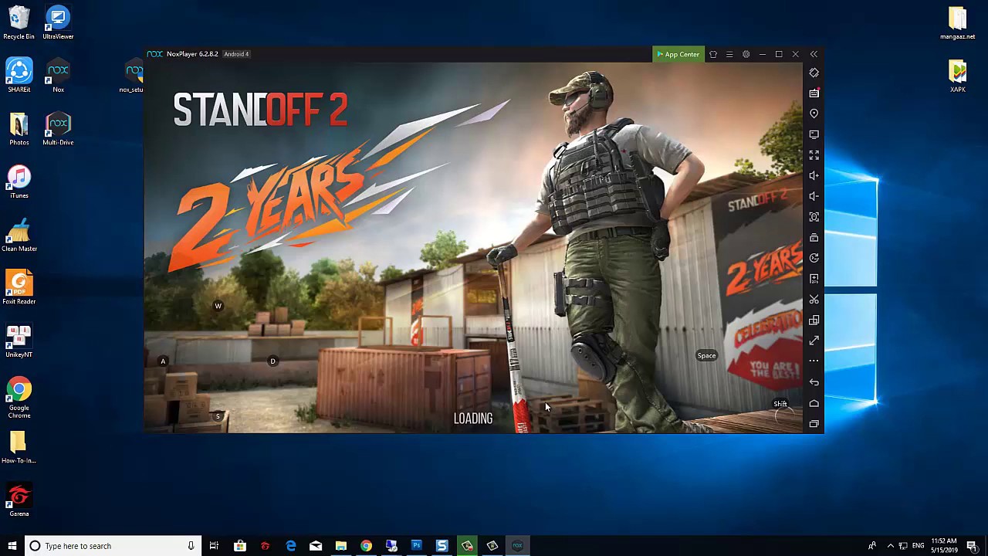Open the virtual location pin tool
The image size is (988, 556).
[x=814, y=114]
